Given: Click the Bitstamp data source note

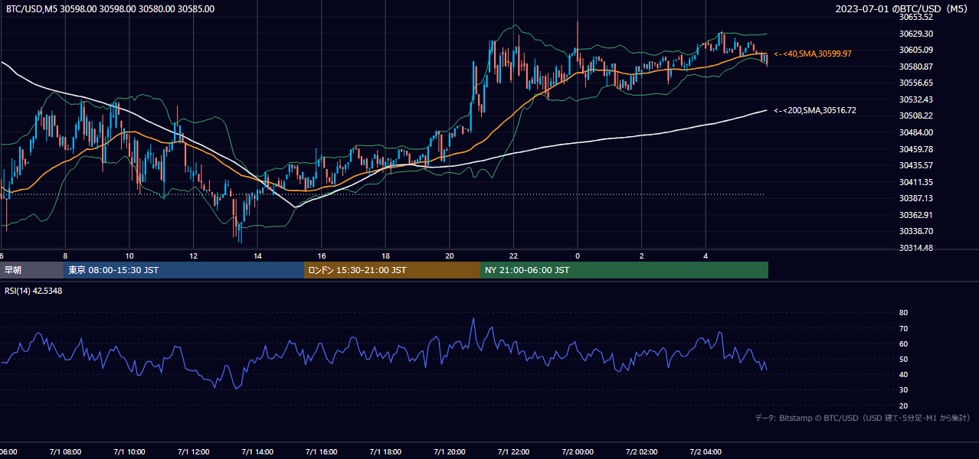Looking at the screenshot, I should pyautogui.click(x=863, y=418).
